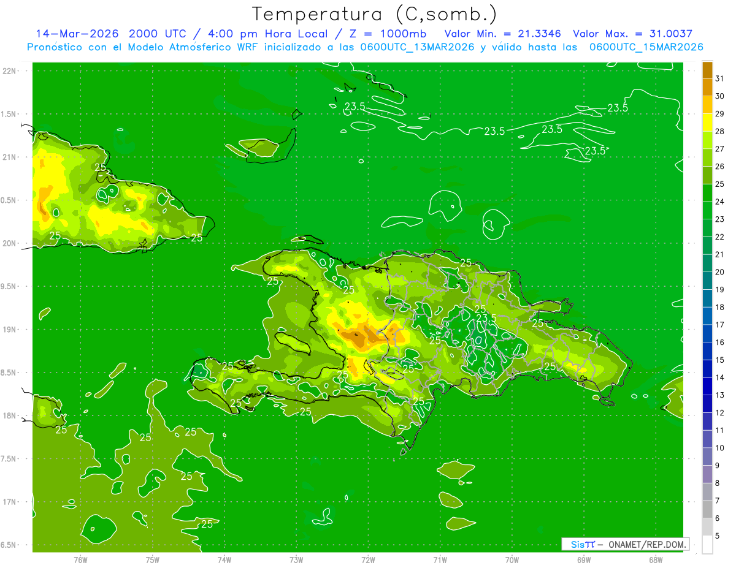The width and height of the screenshot is (736, 568).
Task: Click the '20N' latitude axis label
Action: [10, 243]
